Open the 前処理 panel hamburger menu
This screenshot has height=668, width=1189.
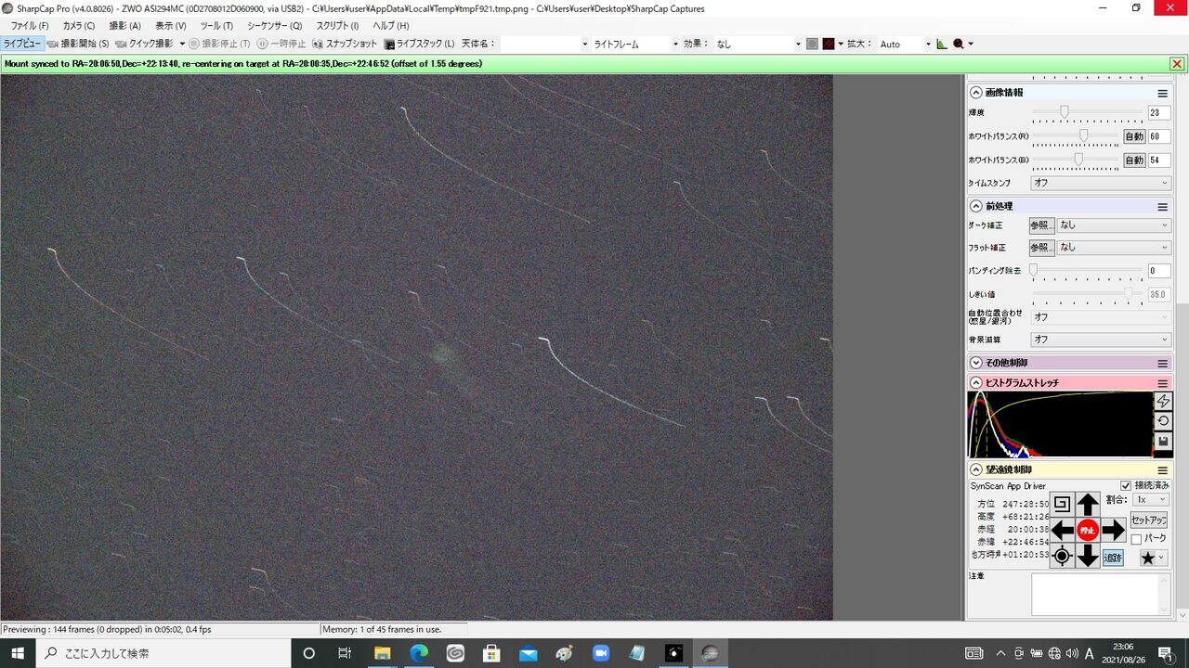pyautogui.click(x=1162, y=206)
